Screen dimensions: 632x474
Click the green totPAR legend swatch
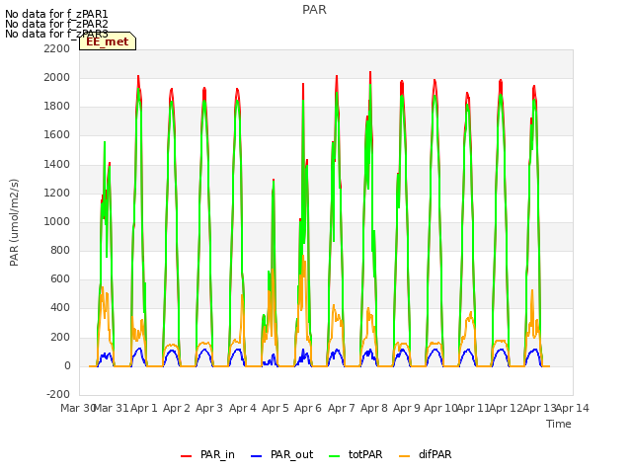point(335,456)
